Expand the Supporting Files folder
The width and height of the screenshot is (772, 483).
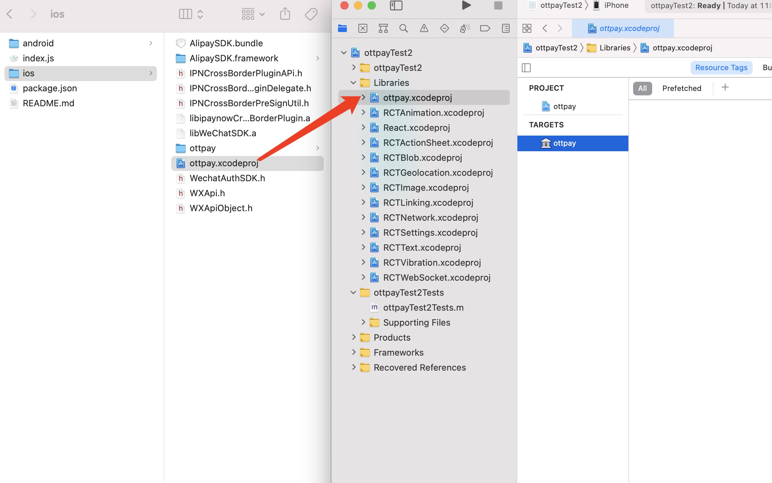363,323
